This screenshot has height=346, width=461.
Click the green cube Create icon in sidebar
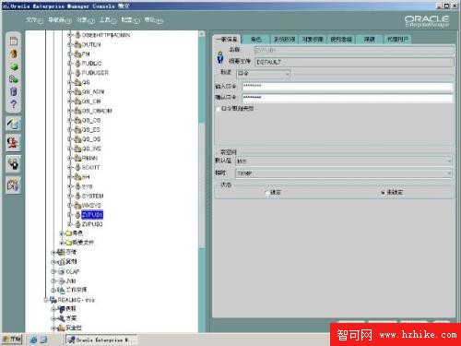pyautogui.click(x=14, y=66)
